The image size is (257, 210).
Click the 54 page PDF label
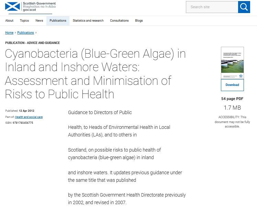click(232, 99)
